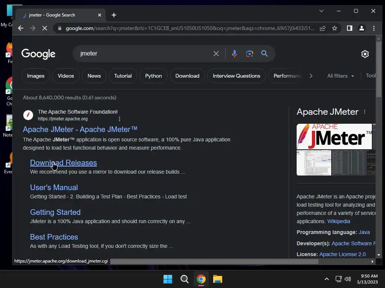385x288 pixels.
Task: Show hidden system tray icons
Action: (x=327, y=279)
